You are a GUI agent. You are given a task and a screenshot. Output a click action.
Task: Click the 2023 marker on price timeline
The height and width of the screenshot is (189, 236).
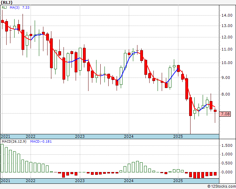click(x=80, y=136)
